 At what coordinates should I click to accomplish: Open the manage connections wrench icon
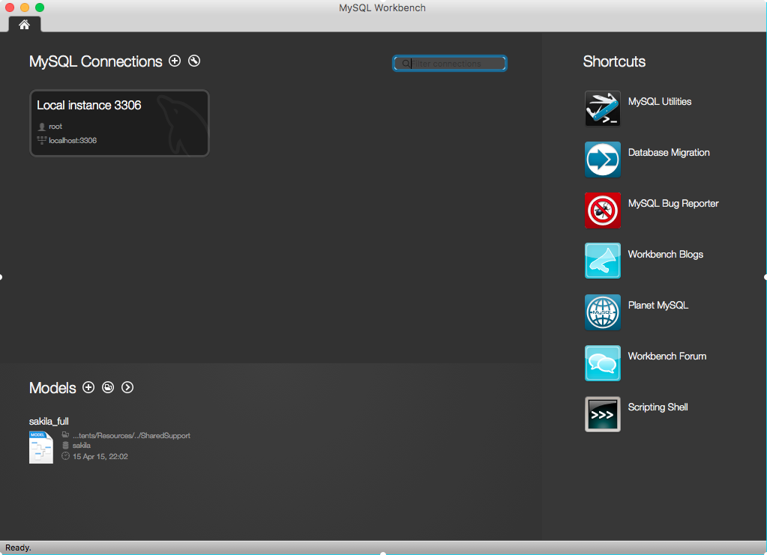[x=194, y=61]
